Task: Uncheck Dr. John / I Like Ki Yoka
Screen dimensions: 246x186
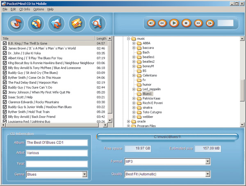Action: [x=5, y=53]
